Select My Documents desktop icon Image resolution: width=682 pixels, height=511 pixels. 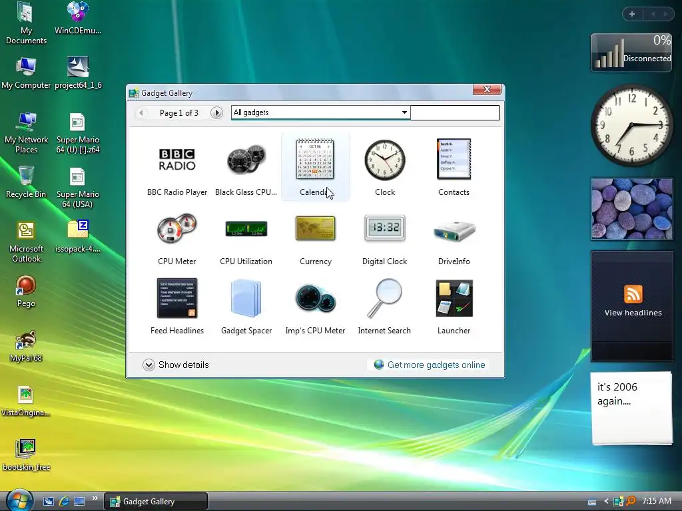(26, 23)
